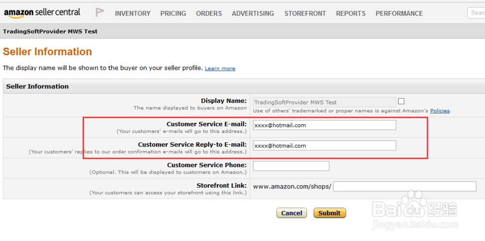Click the Storefront Link text box
The height and width of the screenshot is (241, 485).
coord(404,186)
